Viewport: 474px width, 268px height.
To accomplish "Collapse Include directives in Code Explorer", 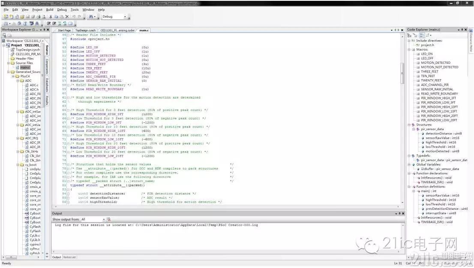I will point(409,41).
